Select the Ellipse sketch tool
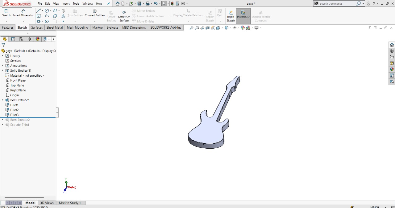The height and width of the screenshot is (208, 395). coord(55,16)
